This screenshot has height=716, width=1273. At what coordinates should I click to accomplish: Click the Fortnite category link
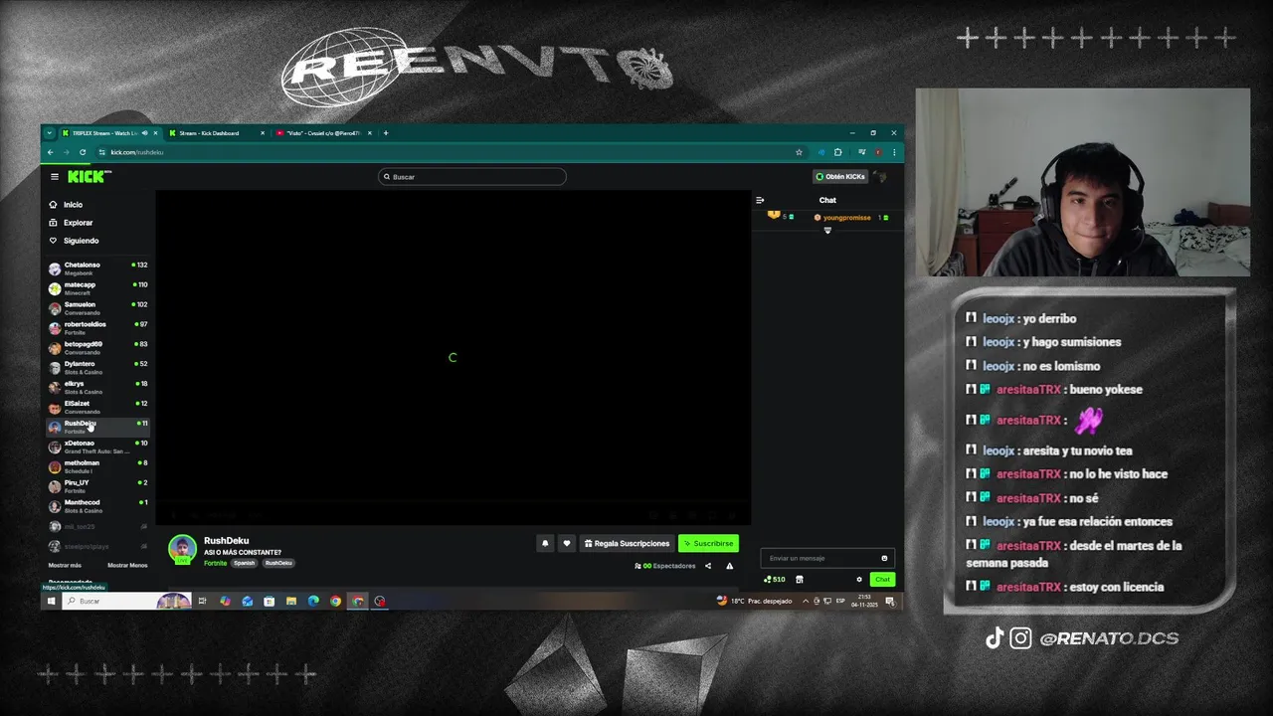(215, 563)
